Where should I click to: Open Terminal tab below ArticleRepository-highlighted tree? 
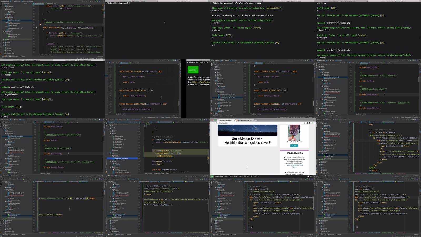click(x=23, y=57)
